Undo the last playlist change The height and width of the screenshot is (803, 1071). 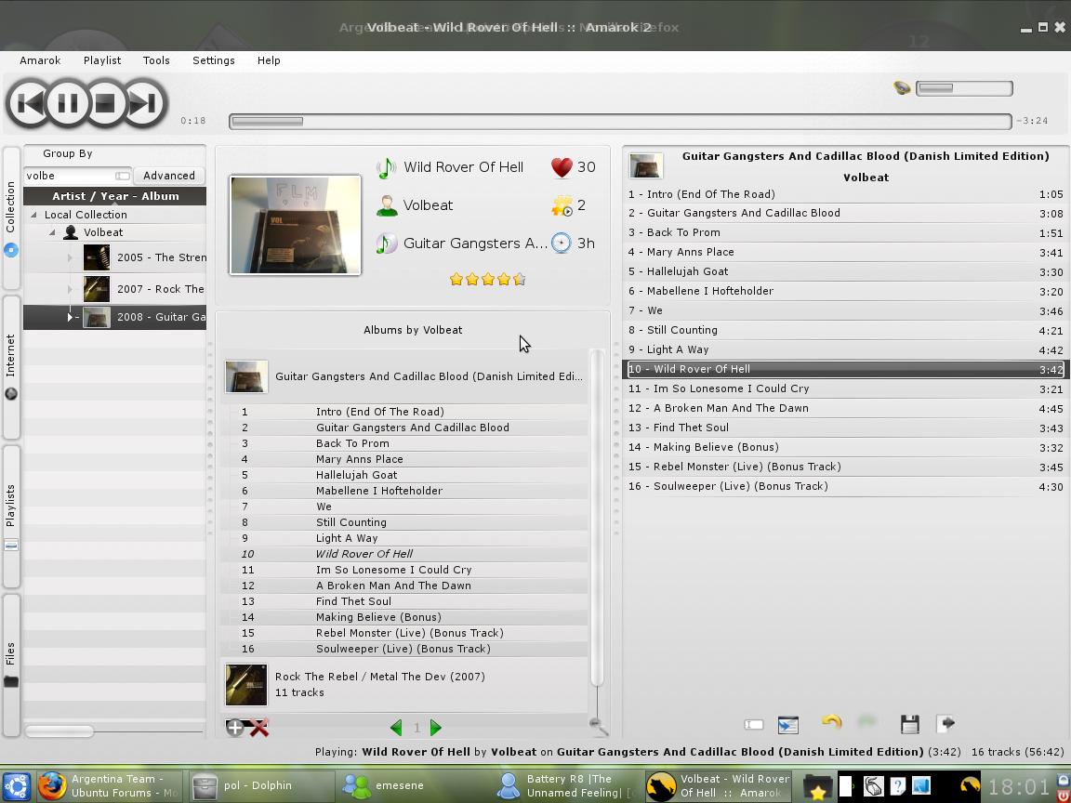click(x=831, y=722)
